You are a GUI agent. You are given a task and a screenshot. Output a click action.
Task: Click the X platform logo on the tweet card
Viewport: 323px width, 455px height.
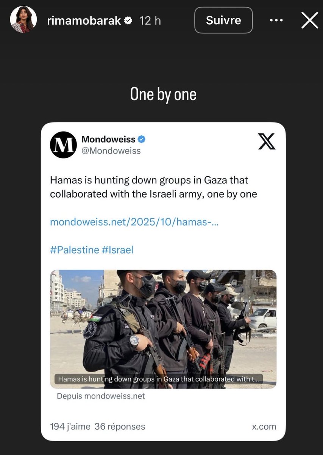pyautogui.click(x=267, y=141)
